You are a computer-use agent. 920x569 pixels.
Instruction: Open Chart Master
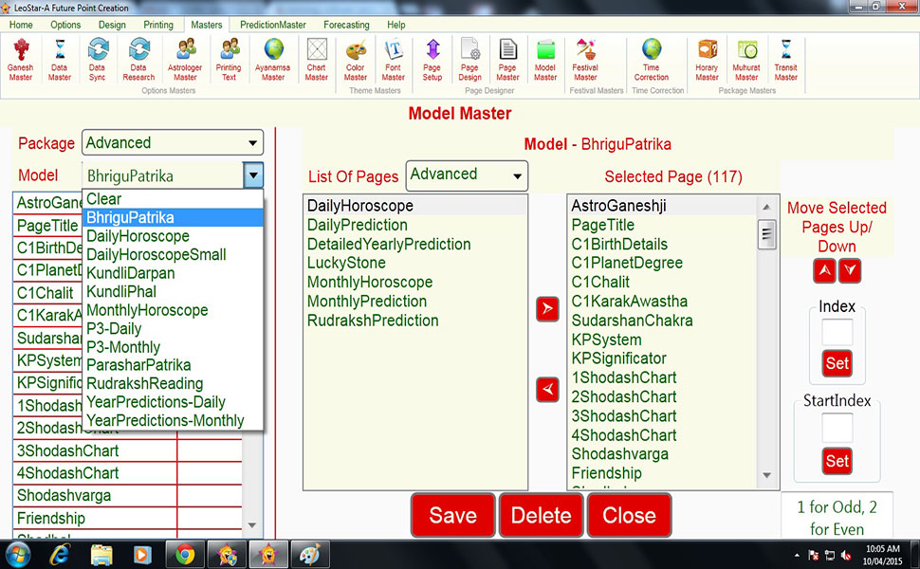pyautogui.click(x=317, y=60)
